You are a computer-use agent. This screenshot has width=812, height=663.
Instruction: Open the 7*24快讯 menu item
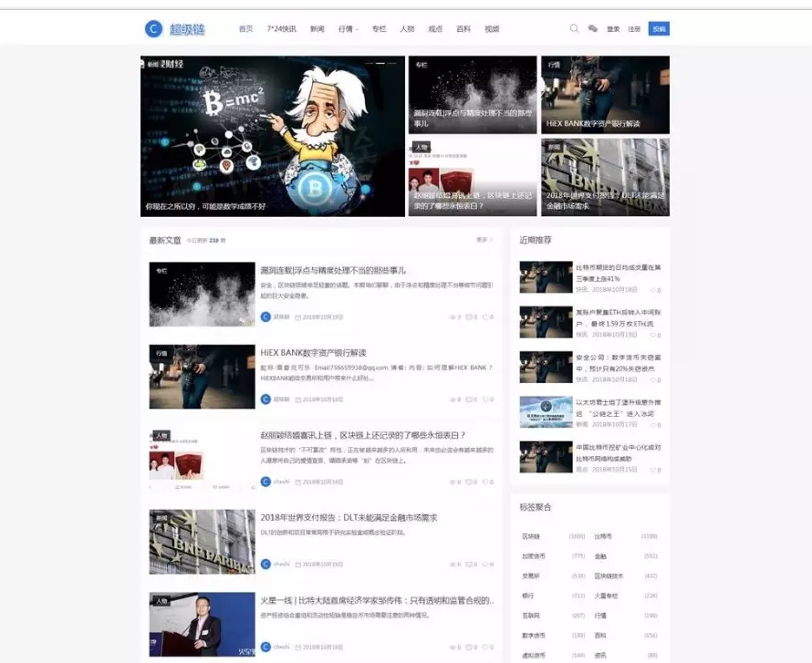[281, 29]
